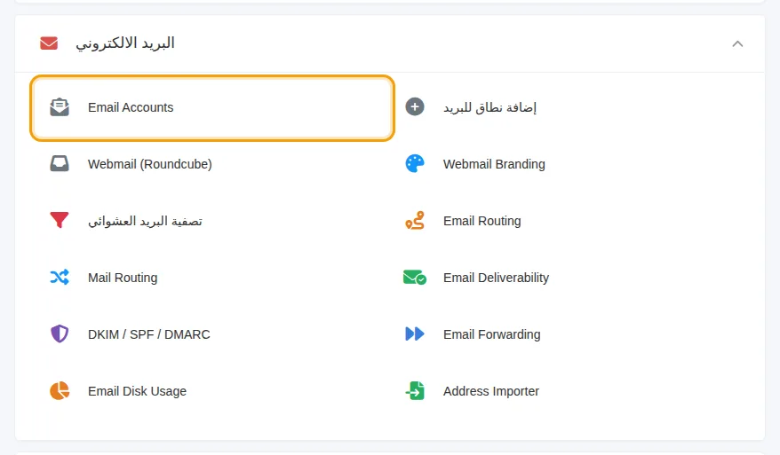The height and width of the screenshot is (455, 780).
Task: Open Email Routing
Action: click(x=482, y=221)
